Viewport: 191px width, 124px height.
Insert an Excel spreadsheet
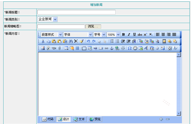pyautogui.click(x=141, y=48)
